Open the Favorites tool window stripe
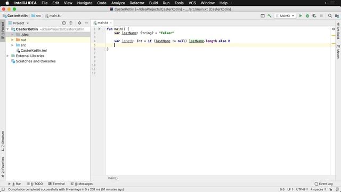This screenshot has height=192, width=341. pyautogui.click(x=3, y=167)
